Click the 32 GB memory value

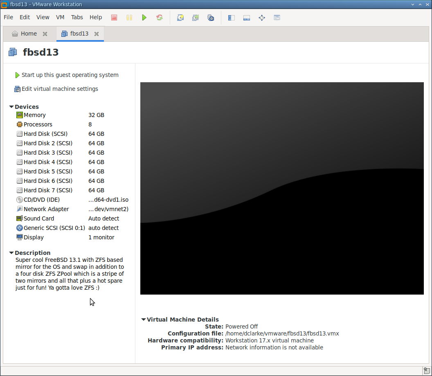pyautogui.click(x=96, y=115)
